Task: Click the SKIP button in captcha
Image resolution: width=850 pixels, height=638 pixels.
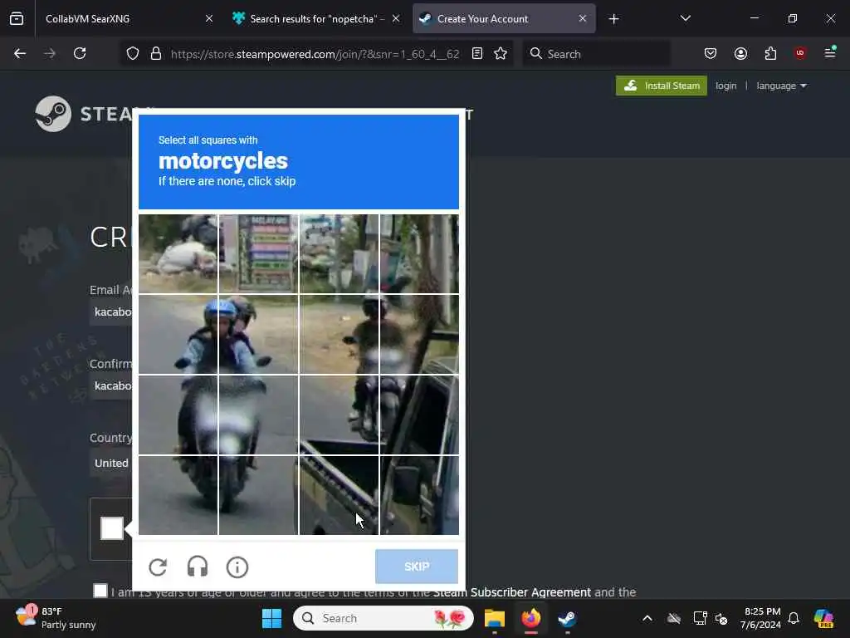Action: pos(417,567)
